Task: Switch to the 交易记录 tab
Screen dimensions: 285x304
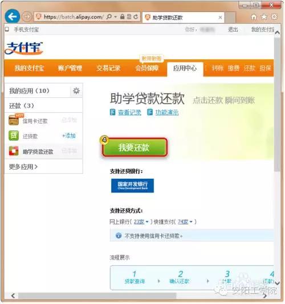Action: [108, 68]
